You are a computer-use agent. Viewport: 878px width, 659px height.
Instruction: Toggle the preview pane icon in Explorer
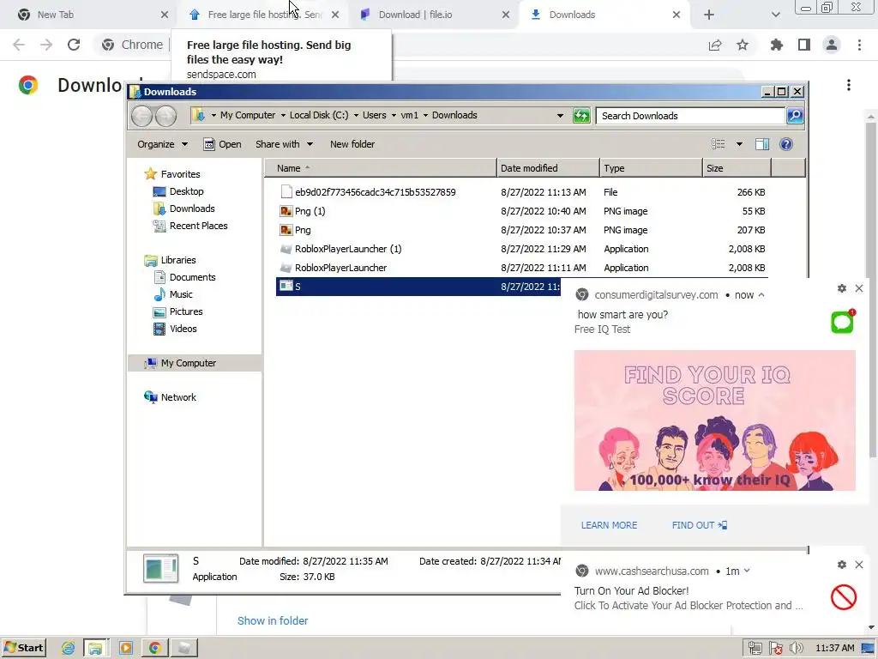point(762,144)
